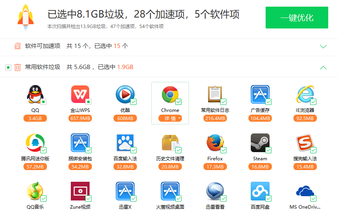The height and width of the screenshot is (211, 338).
Task: Click the trash can icon beside 常用软件垃圾
Action: click(x=18, y=67)
